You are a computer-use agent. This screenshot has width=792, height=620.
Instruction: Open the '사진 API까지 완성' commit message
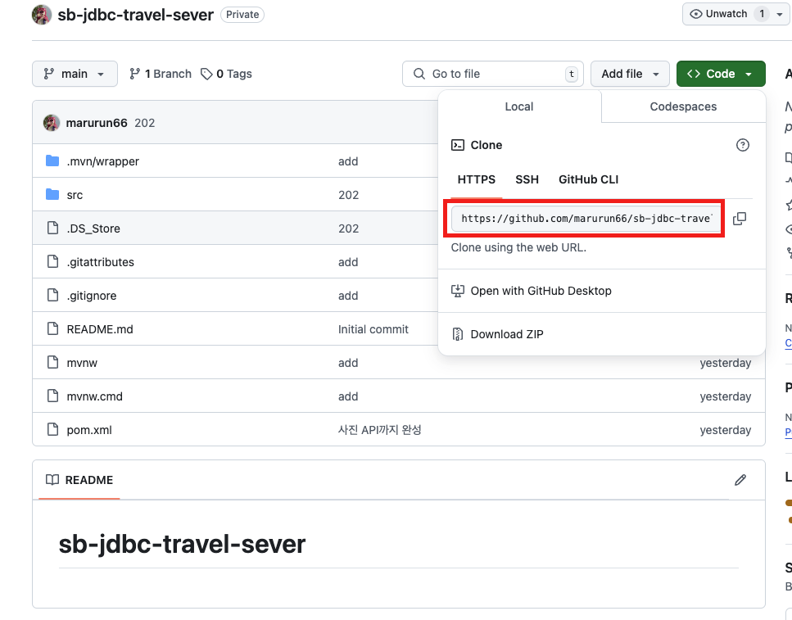[379, 430]
